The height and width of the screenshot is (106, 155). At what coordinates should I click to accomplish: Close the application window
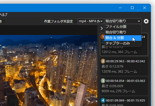[145, 8]
